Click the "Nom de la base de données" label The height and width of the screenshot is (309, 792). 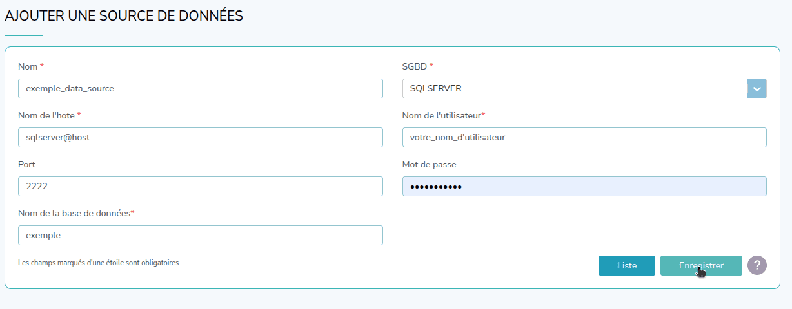74,213
